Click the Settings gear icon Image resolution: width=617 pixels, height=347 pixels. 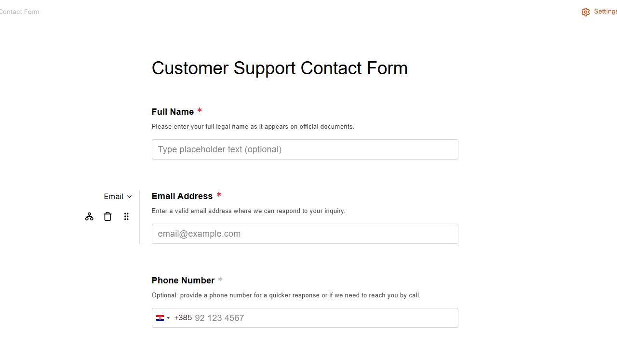(x=586, y=12)
